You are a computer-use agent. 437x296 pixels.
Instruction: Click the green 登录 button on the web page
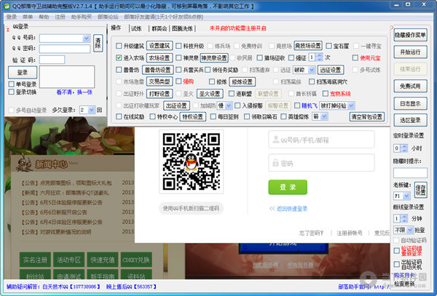point(288,187)
